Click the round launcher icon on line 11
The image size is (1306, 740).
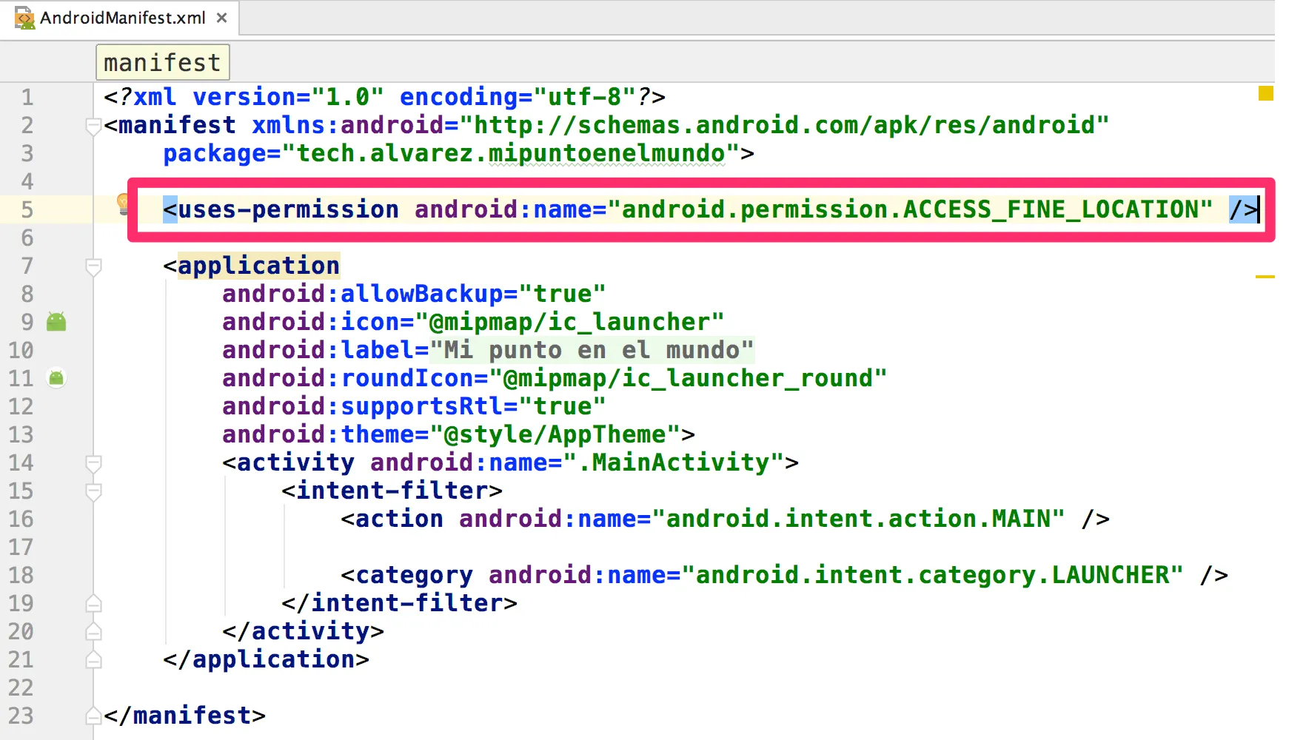[x=56, y=378]
